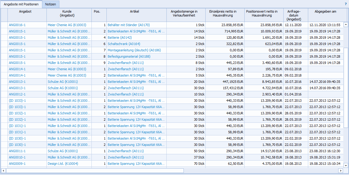Image resolution: width=349 pixels, height=175 pixels.
Task: Click the horizontal scrollbar thumb
Action: [x=94, y=170]
